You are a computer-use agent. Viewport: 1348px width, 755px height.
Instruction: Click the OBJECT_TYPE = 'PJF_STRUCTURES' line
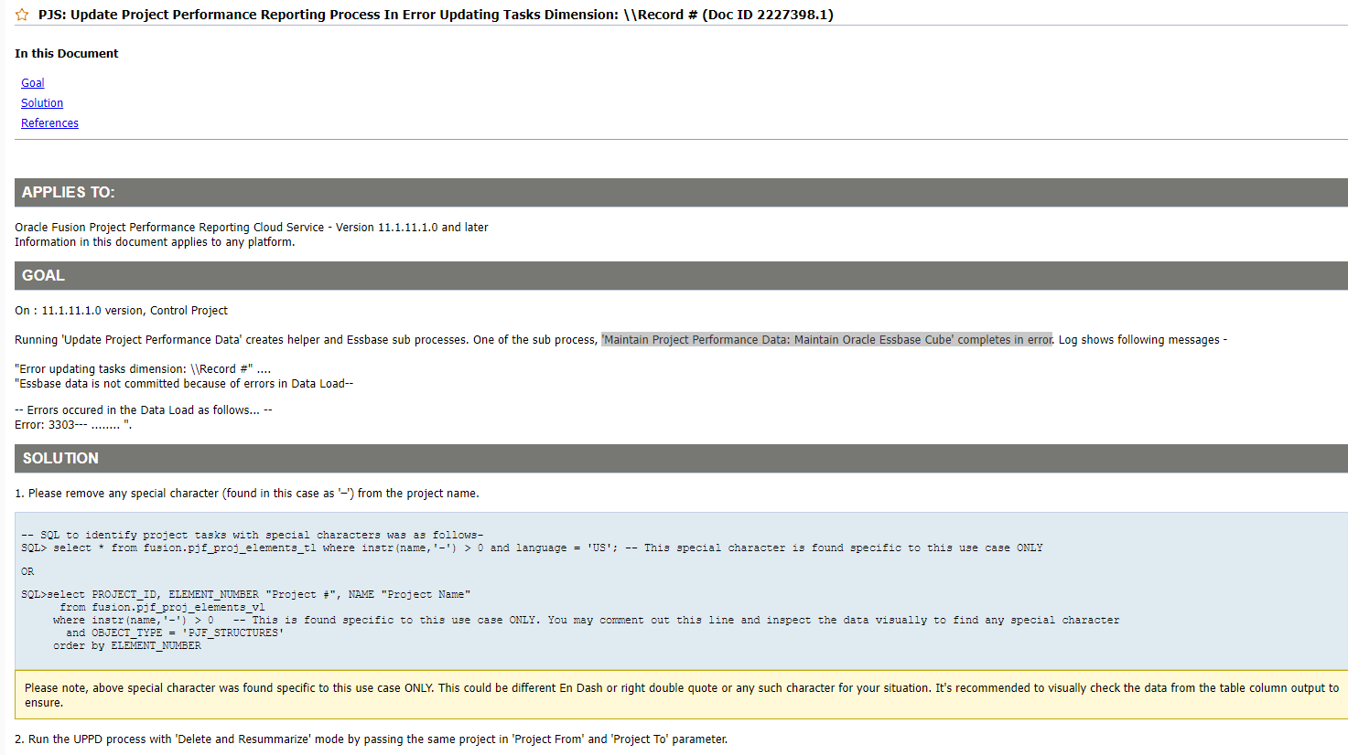click(x=175, y=633)
